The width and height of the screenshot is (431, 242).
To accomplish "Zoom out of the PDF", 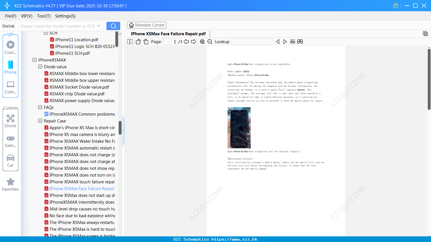I will (210, 41).
